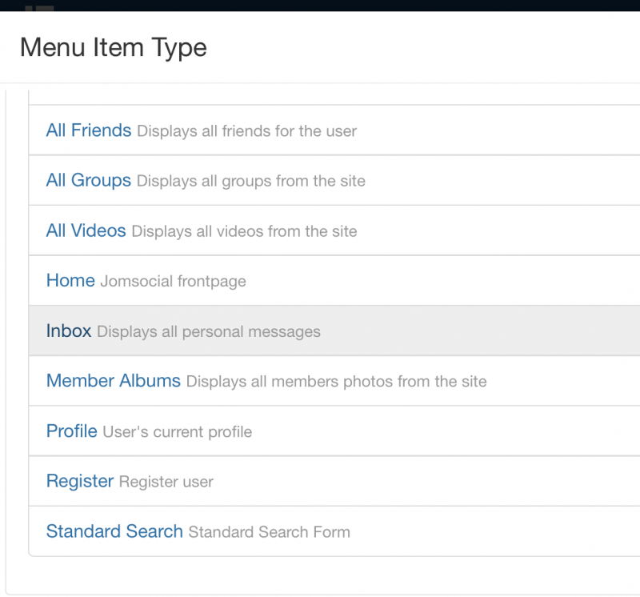Click the "User's current profile" description
This screenshot has width=640, height=597.
pyautogui.click(x=177, y=431)
